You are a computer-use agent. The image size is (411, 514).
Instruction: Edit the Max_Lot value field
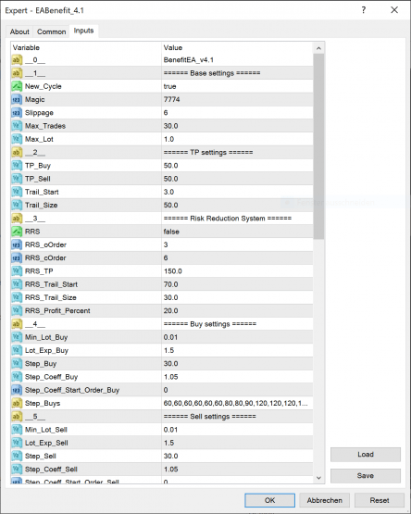[x=237, y=139]
